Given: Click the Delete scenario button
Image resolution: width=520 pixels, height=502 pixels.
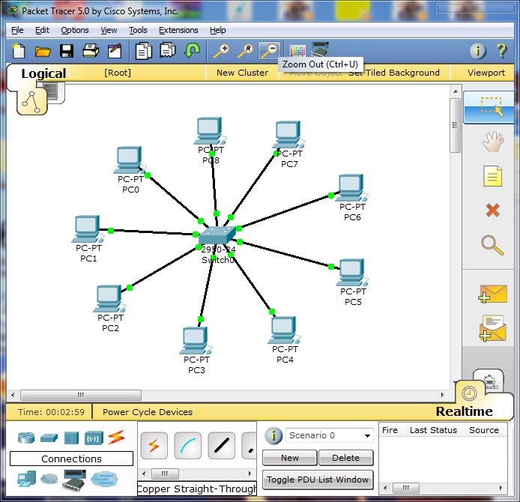Looking at the screenshot, I should (346, 458).
